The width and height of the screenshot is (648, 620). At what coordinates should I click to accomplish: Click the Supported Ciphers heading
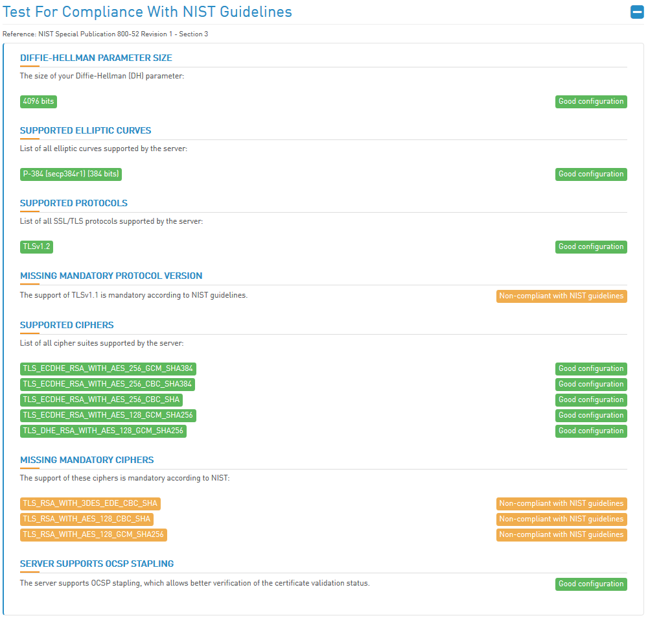tap(67, 325)
